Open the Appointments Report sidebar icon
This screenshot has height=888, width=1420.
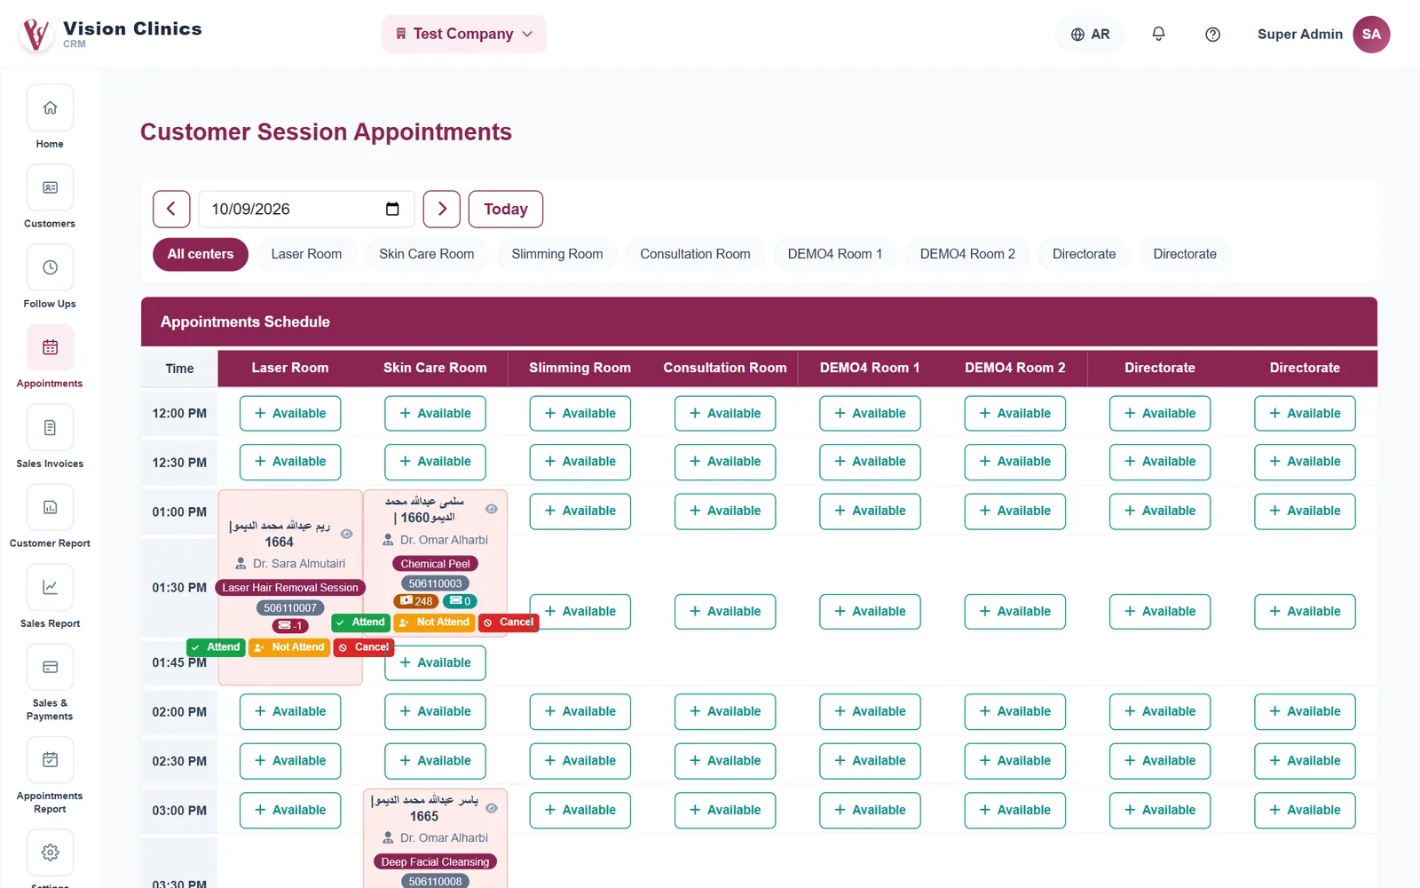click(50, 760)
